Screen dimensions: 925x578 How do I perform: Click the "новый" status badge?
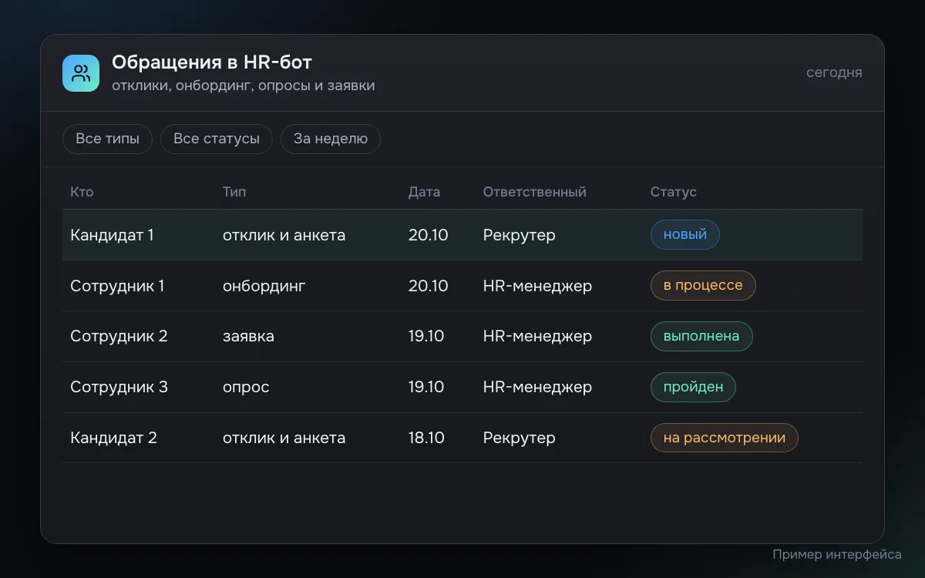click(685, 235)
